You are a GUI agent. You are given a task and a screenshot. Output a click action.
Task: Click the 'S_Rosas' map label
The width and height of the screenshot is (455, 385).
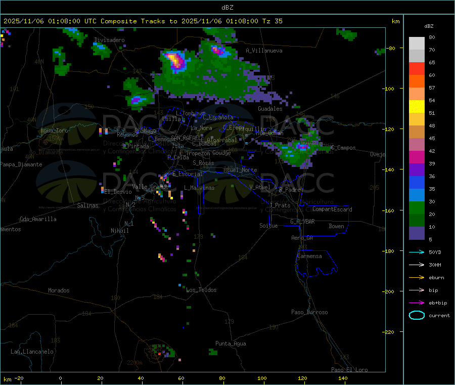203,163
